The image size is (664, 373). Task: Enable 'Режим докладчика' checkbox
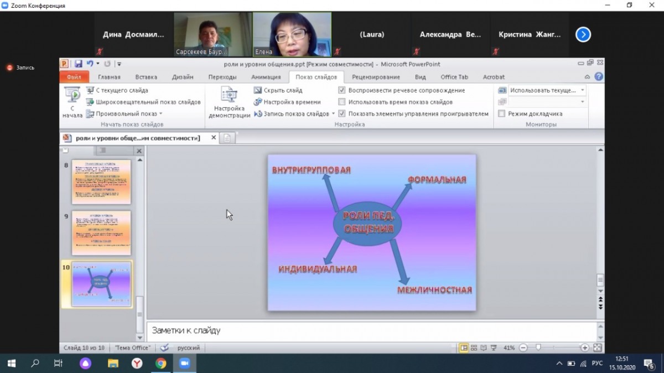(502, 113)
